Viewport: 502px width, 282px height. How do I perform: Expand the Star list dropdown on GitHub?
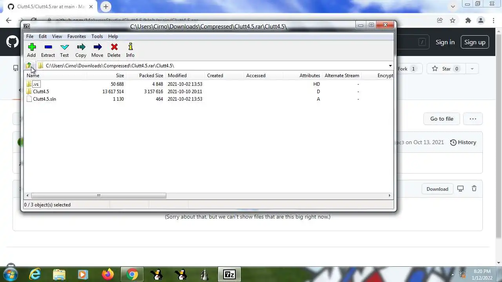[472, 69]
